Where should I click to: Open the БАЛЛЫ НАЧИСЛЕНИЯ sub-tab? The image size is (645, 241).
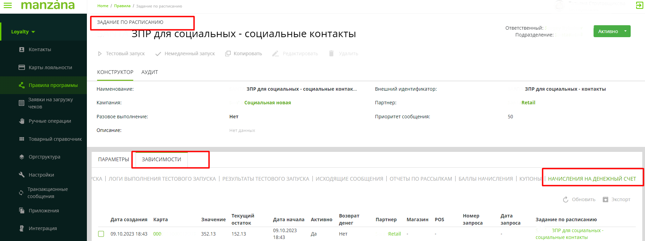[486, 179]
